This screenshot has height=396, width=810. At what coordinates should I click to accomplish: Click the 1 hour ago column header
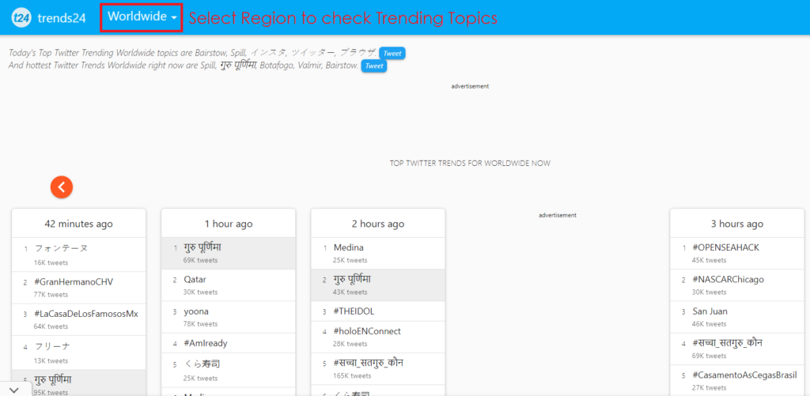pyautogui.click(x=229, y=224)
